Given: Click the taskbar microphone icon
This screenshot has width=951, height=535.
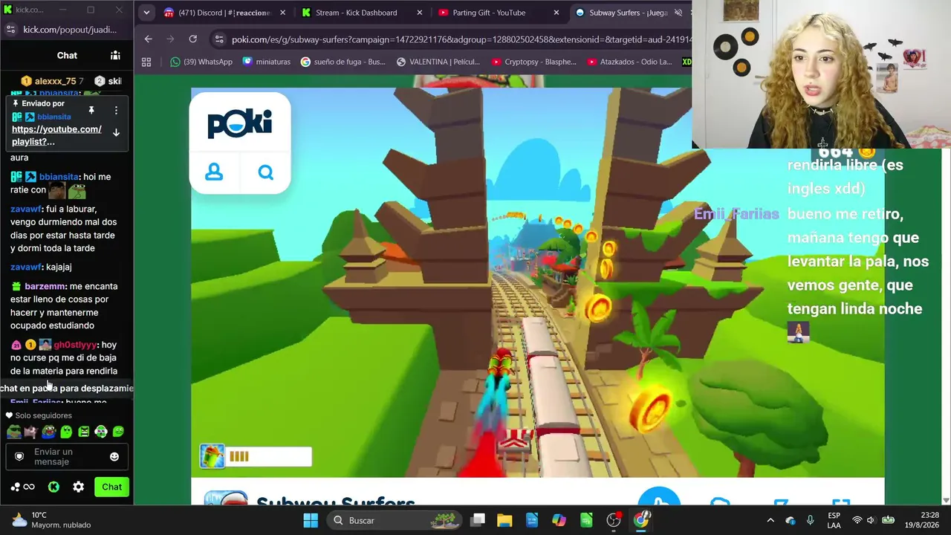Looking at the screenshot, I should tap(810, 520).
